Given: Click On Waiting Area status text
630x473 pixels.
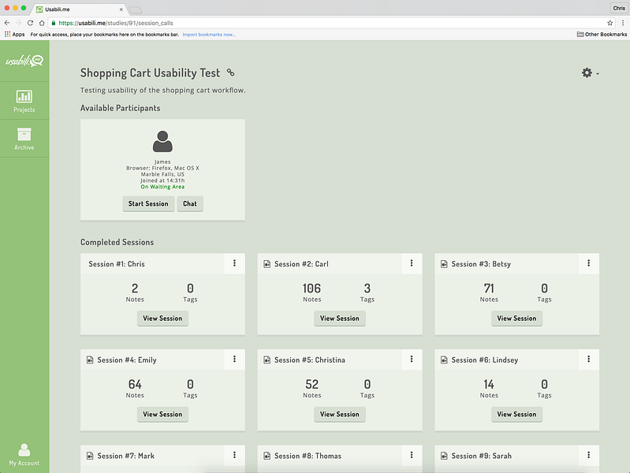Looking at the screenshot, I should point(162,187).
